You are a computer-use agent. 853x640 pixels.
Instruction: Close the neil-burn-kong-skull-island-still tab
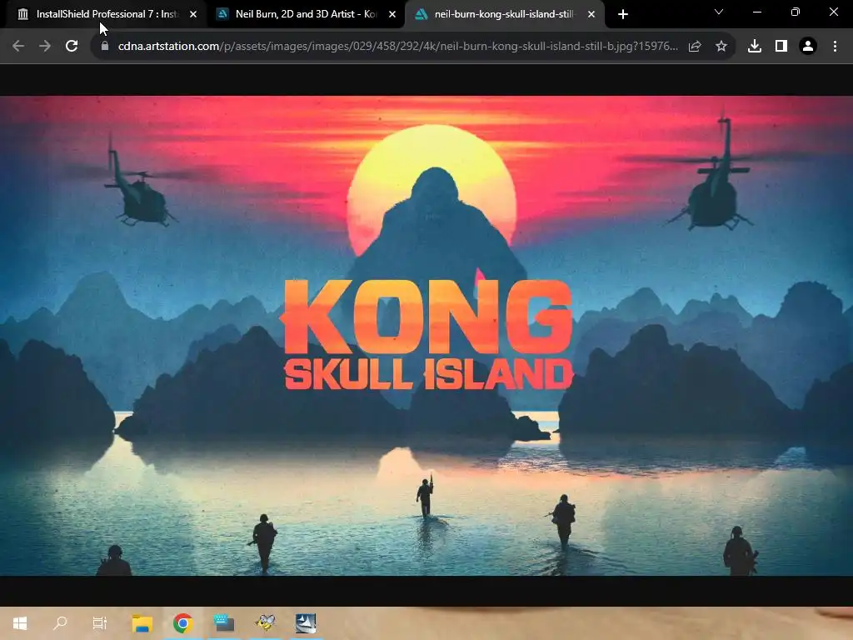(591, 14)
